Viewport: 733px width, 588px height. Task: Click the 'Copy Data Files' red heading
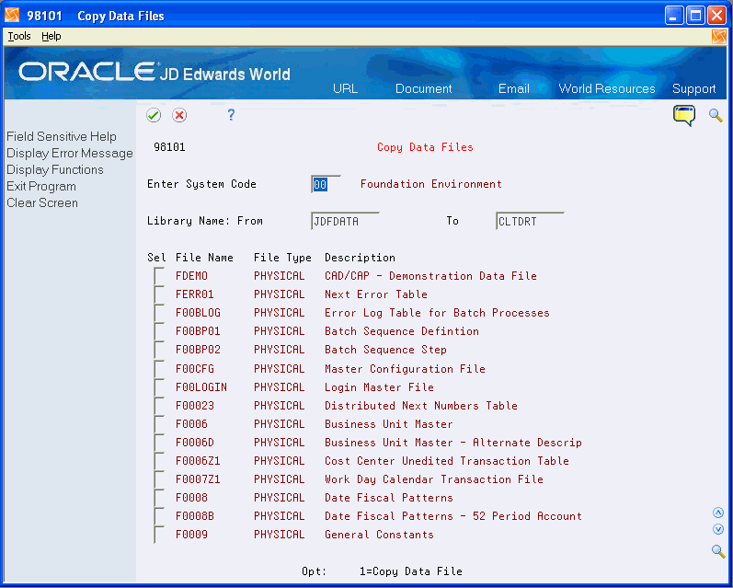[425, 147]
